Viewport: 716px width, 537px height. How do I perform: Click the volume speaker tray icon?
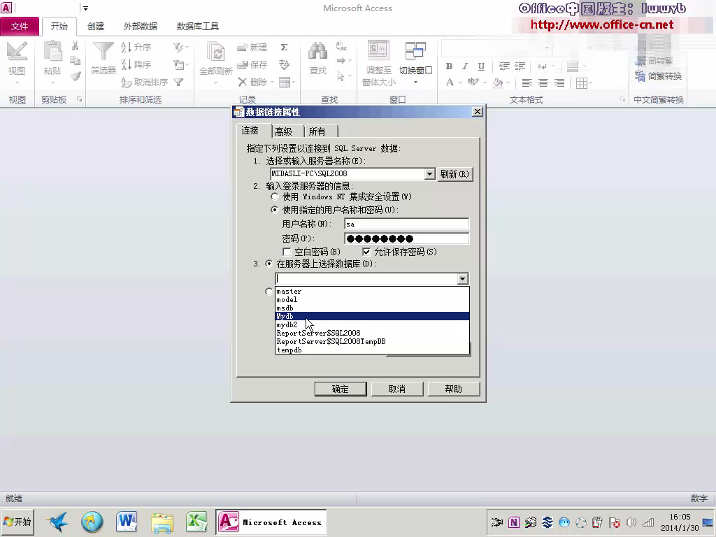point(631,522)
